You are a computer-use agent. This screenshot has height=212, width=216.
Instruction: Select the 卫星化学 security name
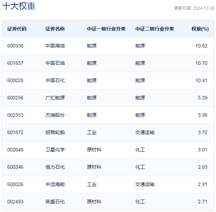tap(55, 150)
